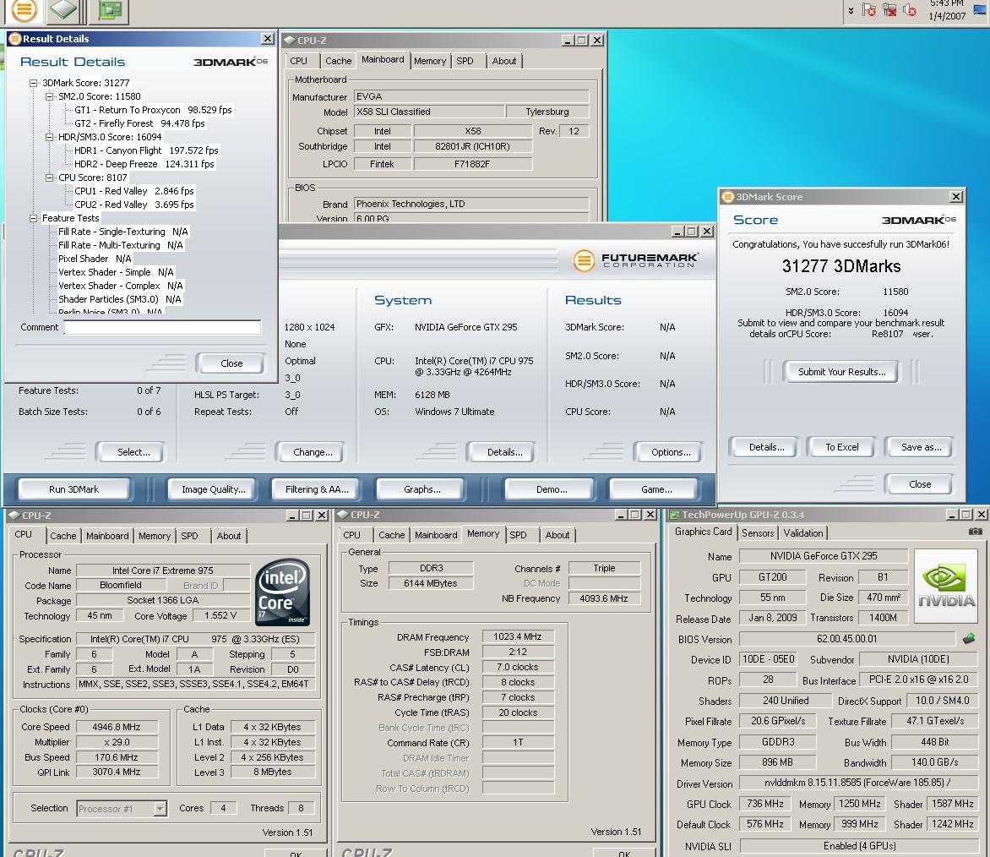Select CPU1 - Red Valley row
This screenshot has height=857, width=990.
(x=133, y=191)
